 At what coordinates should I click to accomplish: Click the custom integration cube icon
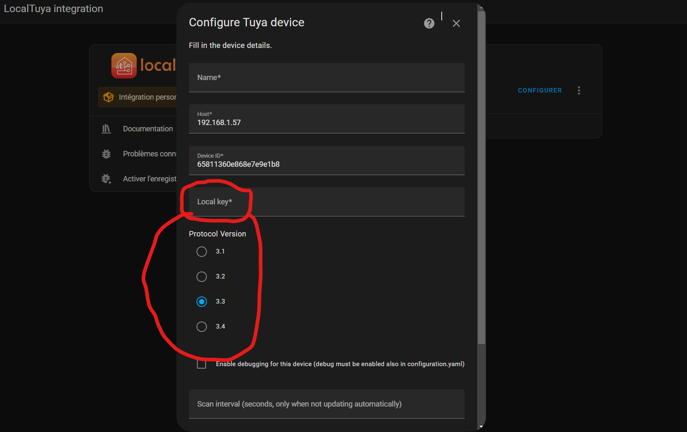point(108,97)
